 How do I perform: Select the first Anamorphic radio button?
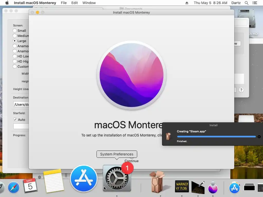pyautogui.click(x=15, y=46)
